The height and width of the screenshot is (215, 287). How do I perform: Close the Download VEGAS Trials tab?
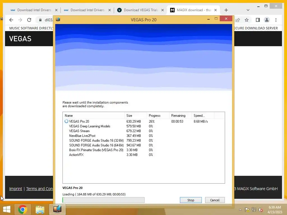(x=163, y=10)
